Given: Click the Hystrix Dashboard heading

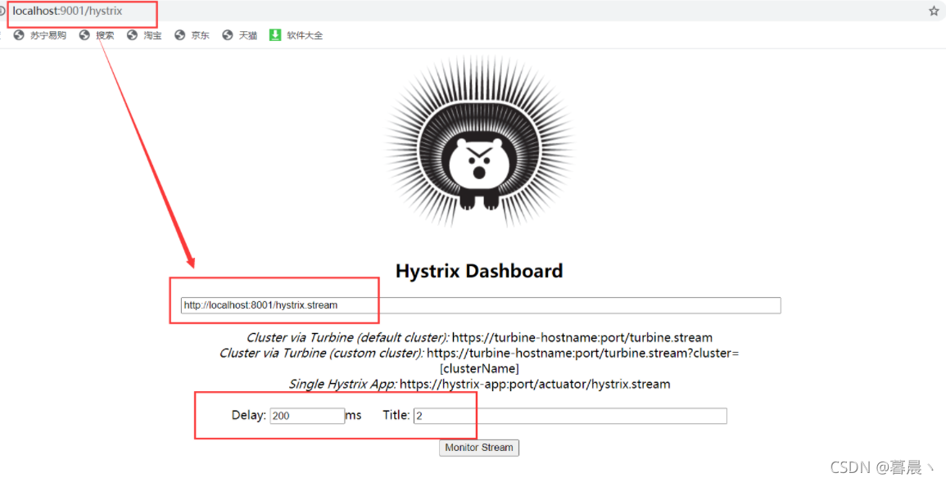Looking at the screenshot, I should coord(479,271).
